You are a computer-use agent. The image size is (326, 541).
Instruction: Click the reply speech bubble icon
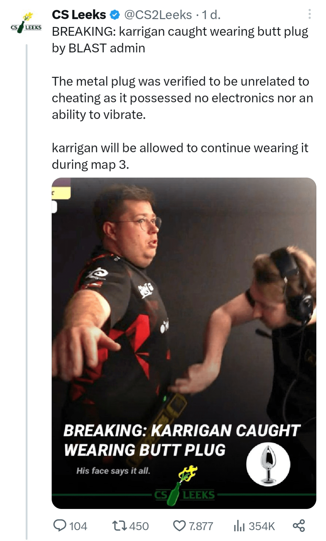point(59,526)
